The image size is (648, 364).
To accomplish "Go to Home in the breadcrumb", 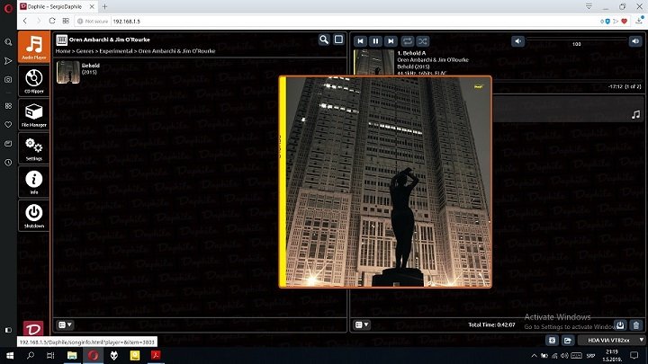I will pyautogui.click(x=63, y=51).
